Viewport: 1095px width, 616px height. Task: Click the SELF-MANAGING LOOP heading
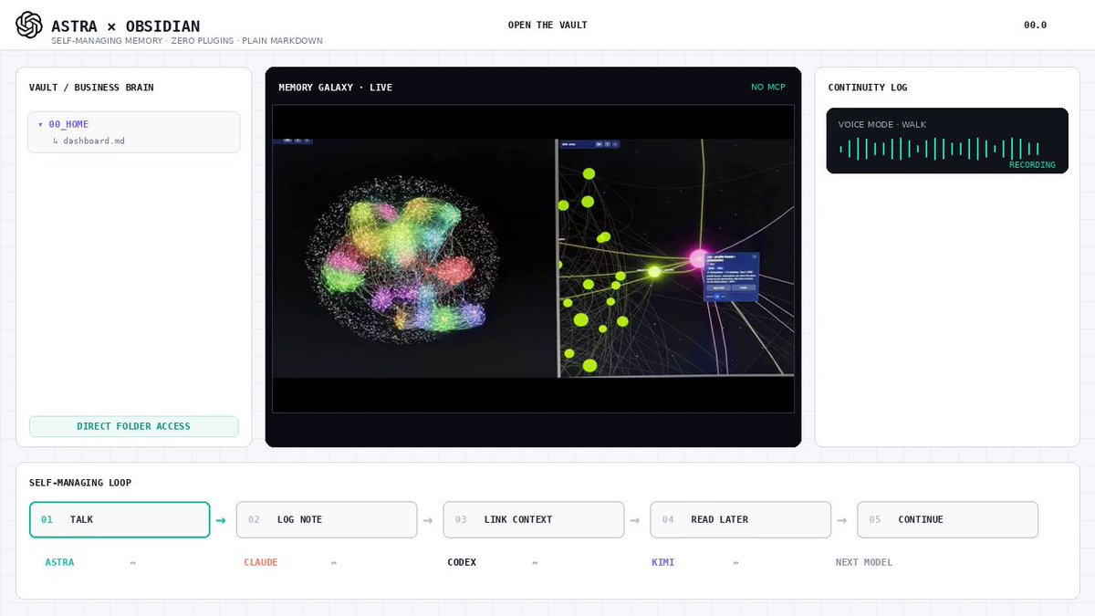point(80,483)
